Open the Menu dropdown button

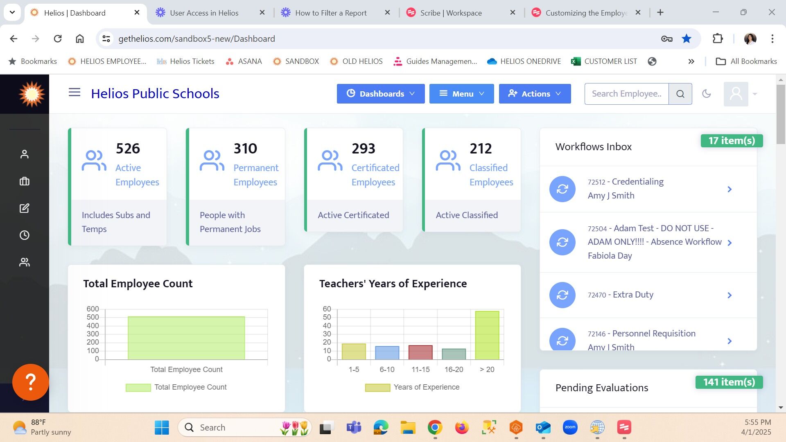tap(461, 94)
